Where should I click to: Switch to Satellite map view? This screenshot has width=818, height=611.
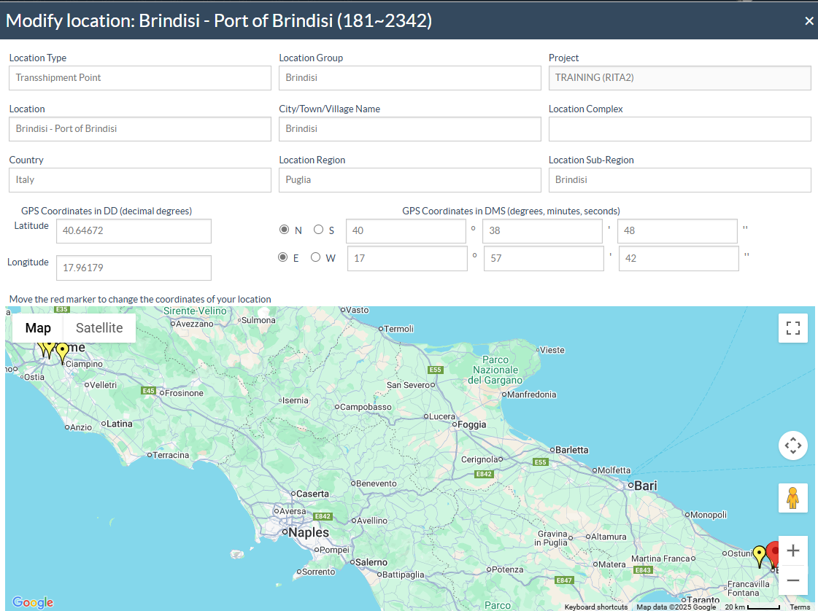[99, 328]
